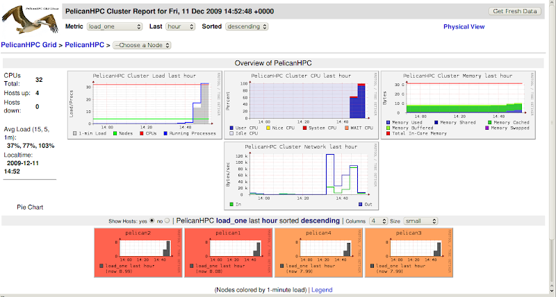Follow the PelicanHPC Grid breadcrumb link
This screenshot has width=556, height=297.
click(30, 45)
